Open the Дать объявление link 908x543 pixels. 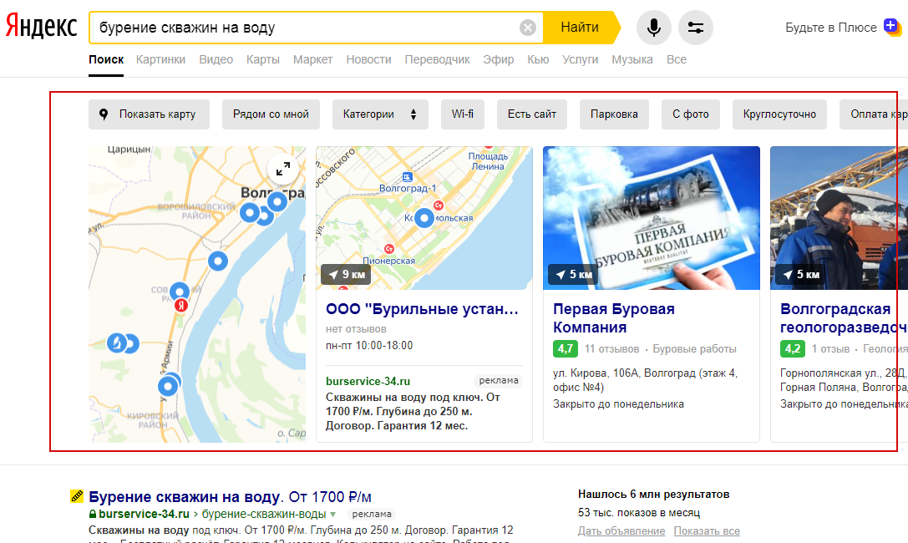pos(621,530)
